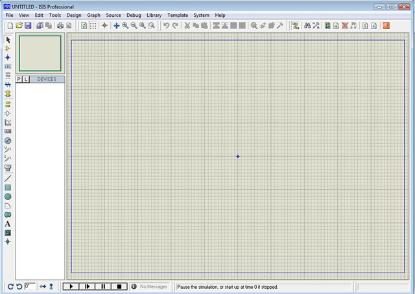Redo the last action
Image resolution: width=415 pixels, height=294 pixels.
(x=175, y=26)
